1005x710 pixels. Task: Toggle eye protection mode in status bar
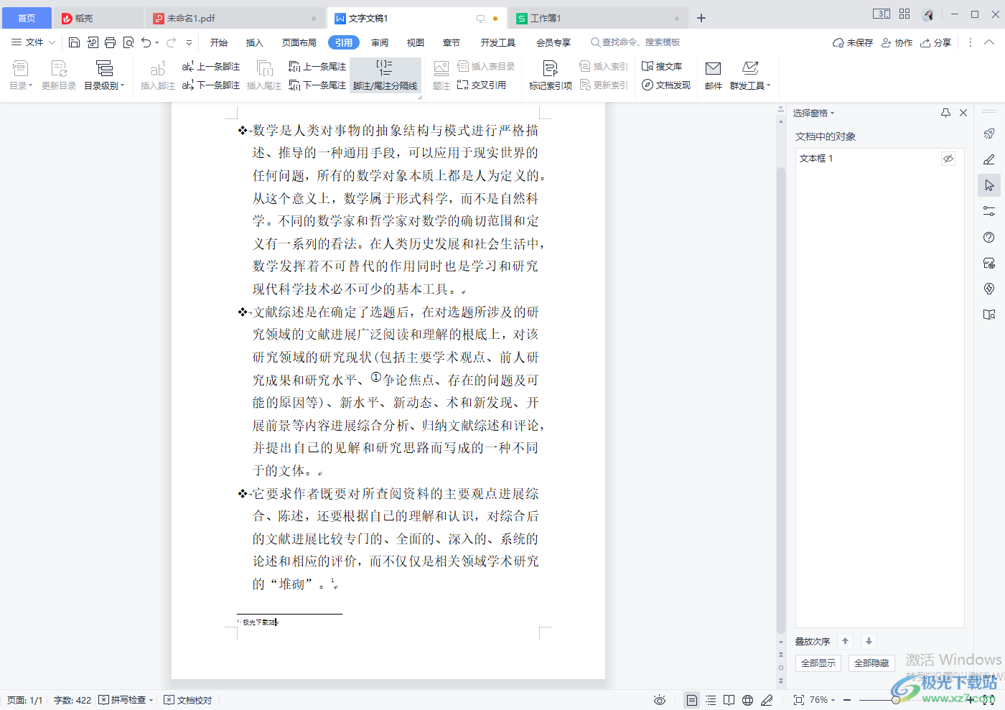coord(660,700)
